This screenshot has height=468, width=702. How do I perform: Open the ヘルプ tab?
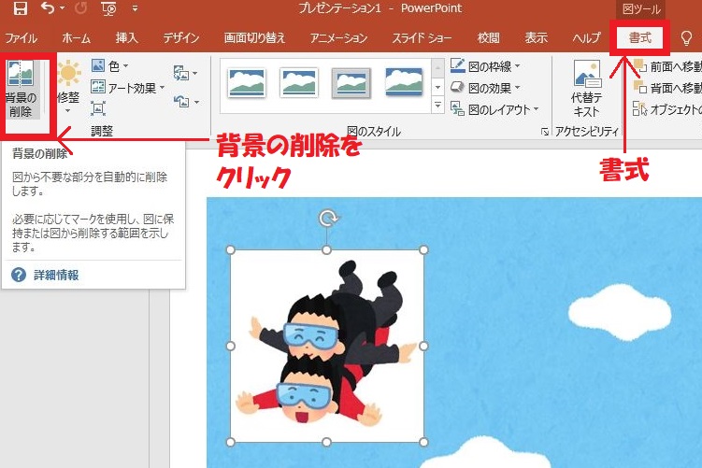(x=586, y=38)
